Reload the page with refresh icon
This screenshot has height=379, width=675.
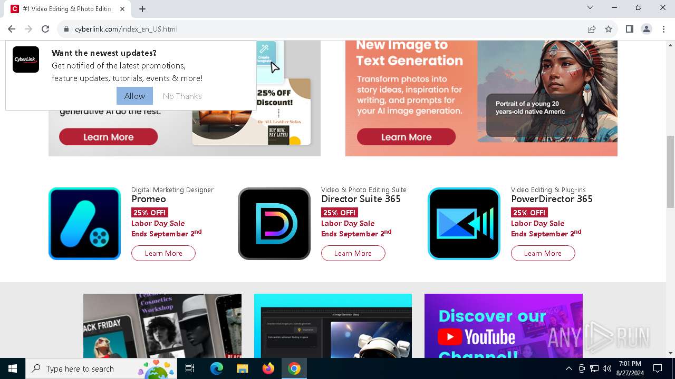click(x=45, y=29)
